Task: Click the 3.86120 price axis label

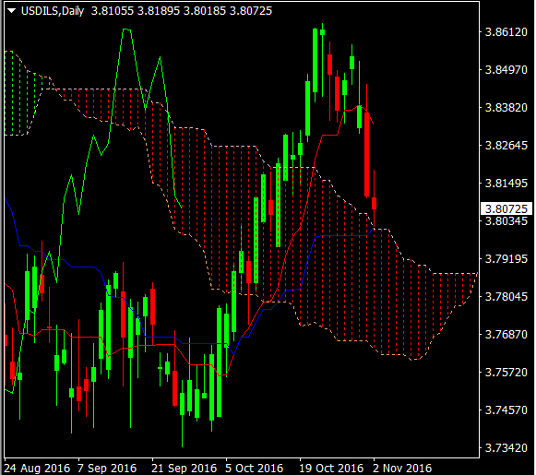Action: point(506,31)
